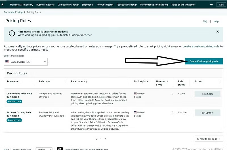Viewport: 227px width, 150px height.
Task: Click the Inactive rule status text
Action: [x=182, y=112]
